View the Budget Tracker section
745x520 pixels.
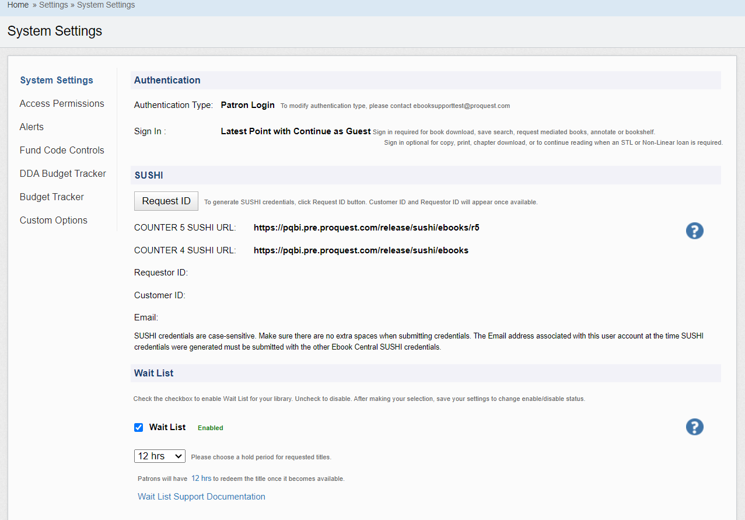coord(51,197)
